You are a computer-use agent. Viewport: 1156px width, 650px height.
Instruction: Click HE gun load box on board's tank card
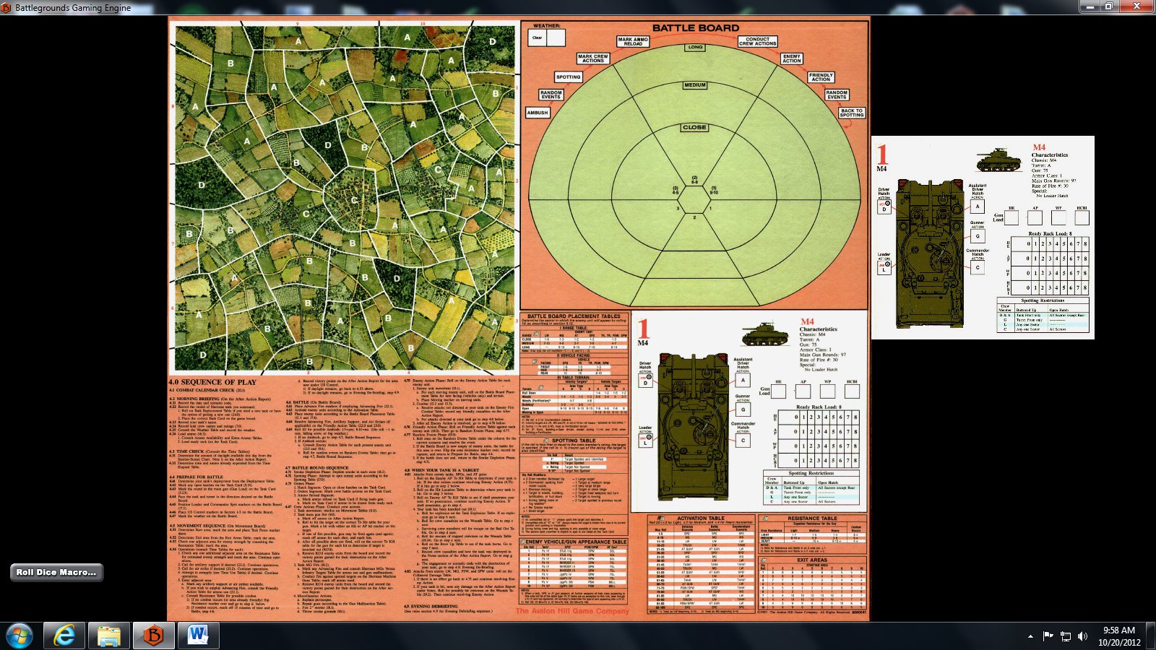[779, 391]
